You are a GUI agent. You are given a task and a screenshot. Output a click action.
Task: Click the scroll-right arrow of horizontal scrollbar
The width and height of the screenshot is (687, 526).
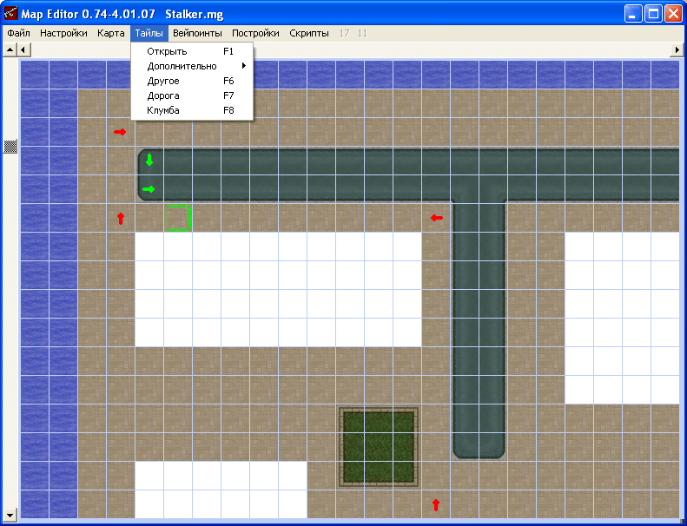click(x=677, y=50)
